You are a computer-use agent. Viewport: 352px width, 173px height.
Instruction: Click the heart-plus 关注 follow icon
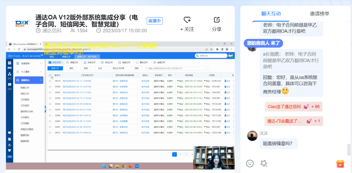click(x=187, y=20)
